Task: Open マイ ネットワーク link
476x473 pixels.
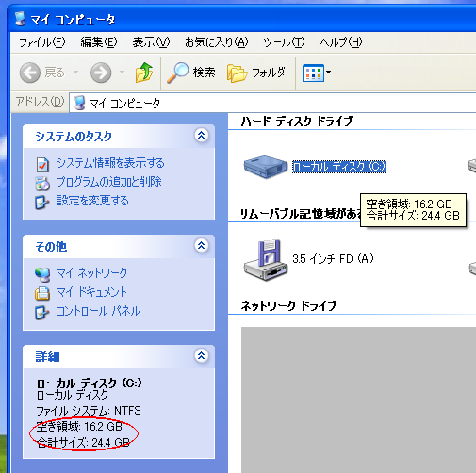Action: [x=91, y=273]
